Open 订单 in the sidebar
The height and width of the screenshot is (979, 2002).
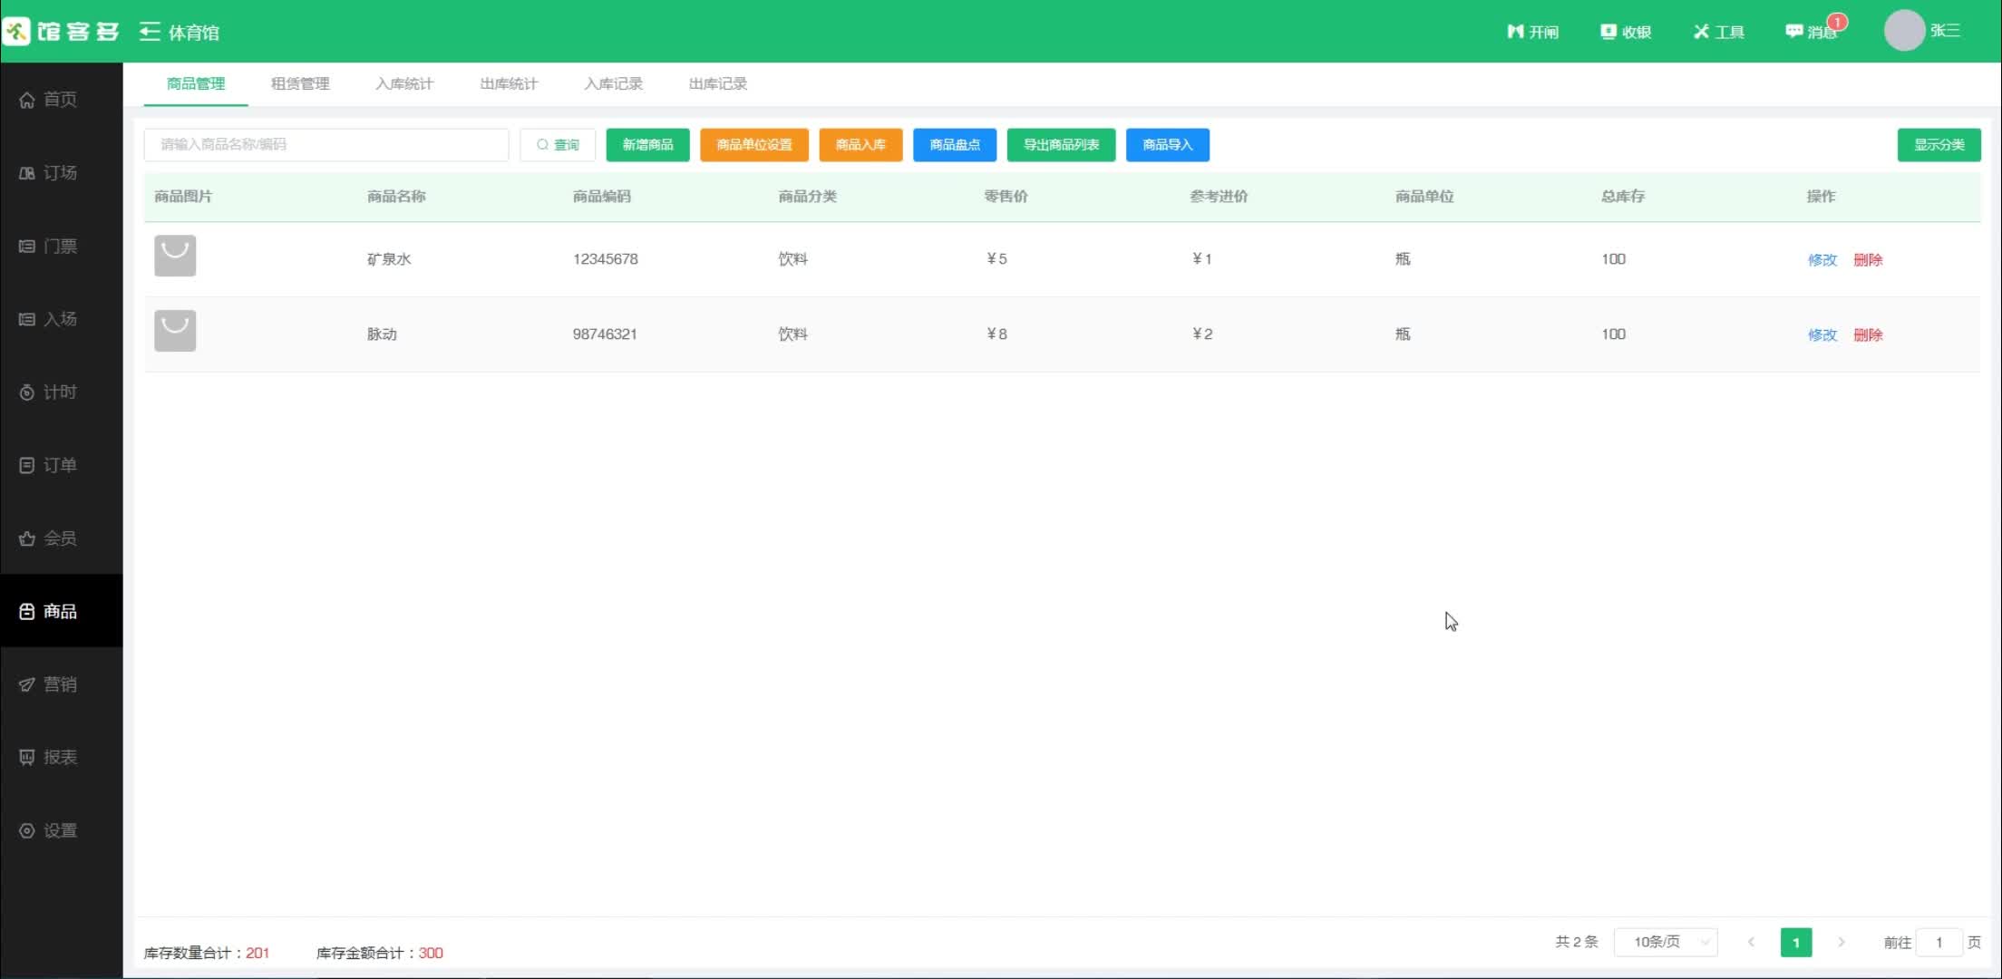click(62, 465)
